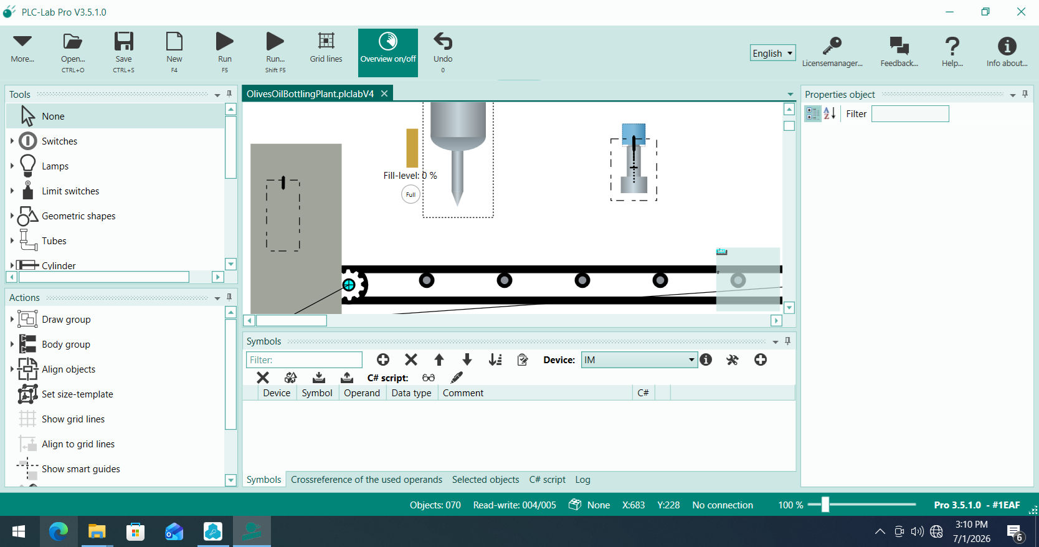Sort properties alphabetically with A-Z icon
Image resolution: width=1039 pixels, height=547 pixels.
tap(829, 113)
